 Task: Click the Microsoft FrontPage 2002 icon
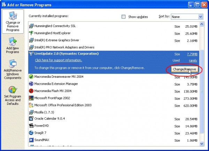pos(31,98)
